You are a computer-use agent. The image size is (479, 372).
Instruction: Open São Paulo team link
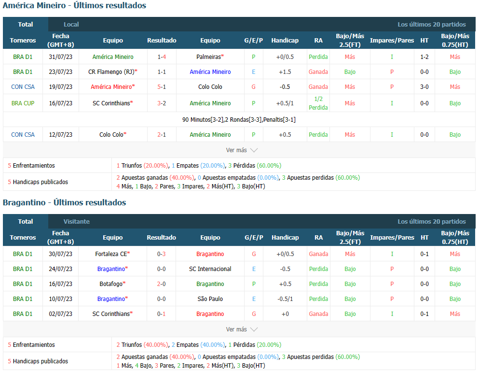[210, 299]
